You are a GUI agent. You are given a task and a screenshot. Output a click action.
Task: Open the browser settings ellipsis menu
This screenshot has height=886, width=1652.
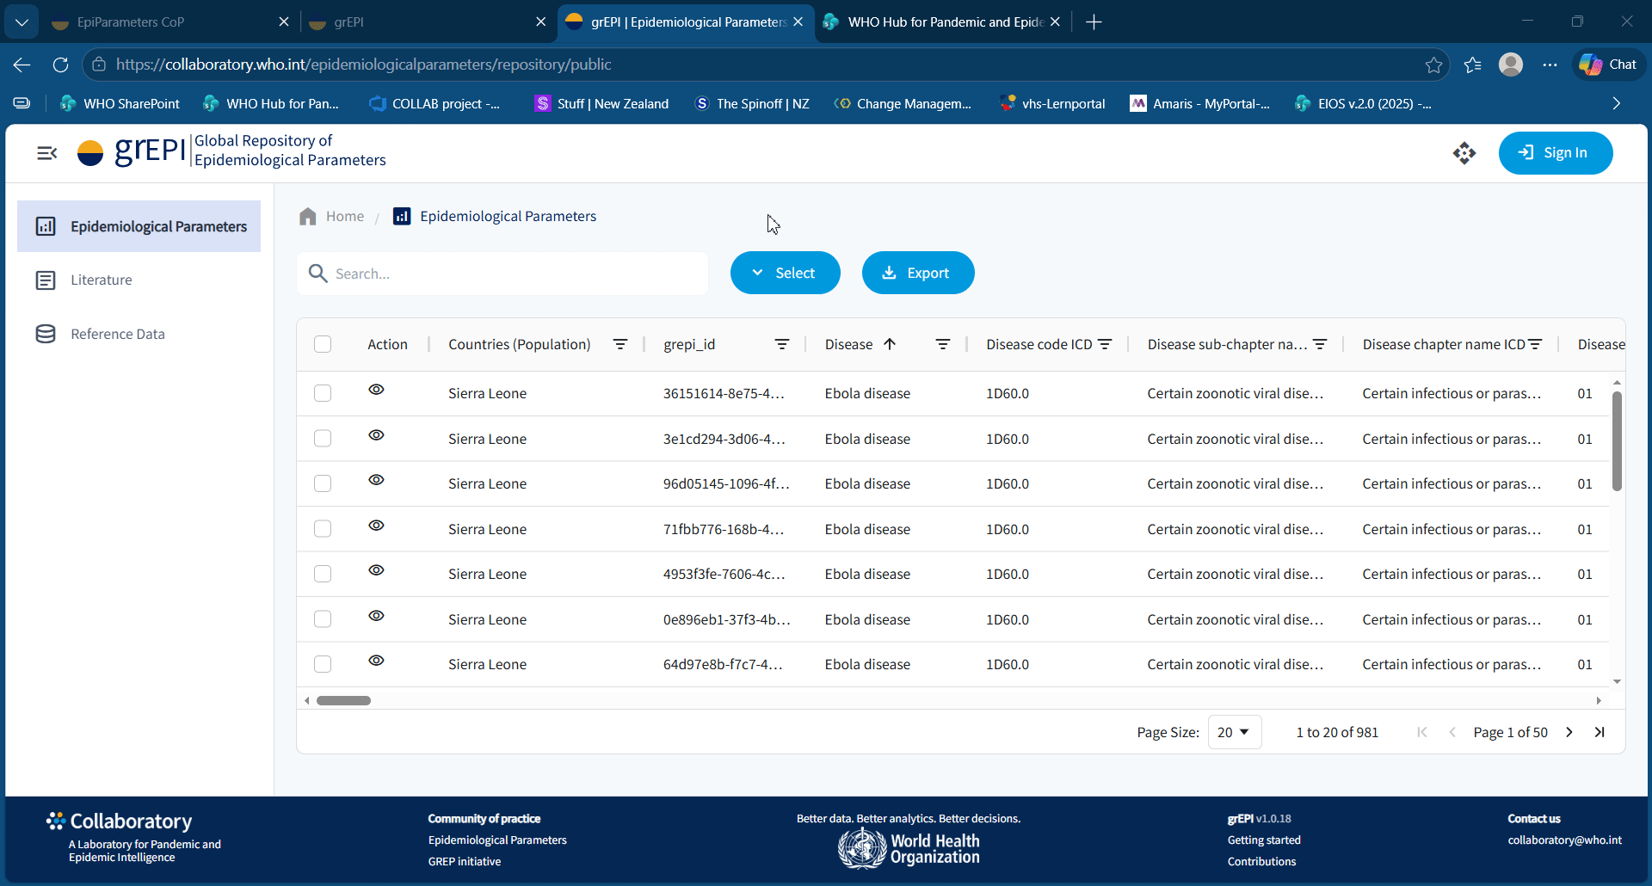tap(1550, 65)
